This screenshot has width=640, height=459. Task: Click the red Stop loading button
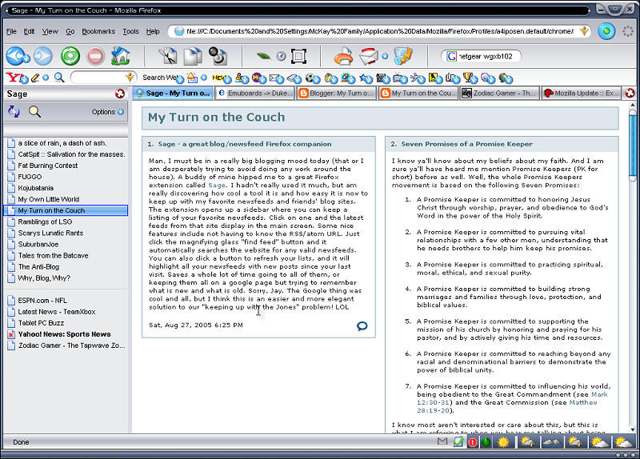coord(95,56)
